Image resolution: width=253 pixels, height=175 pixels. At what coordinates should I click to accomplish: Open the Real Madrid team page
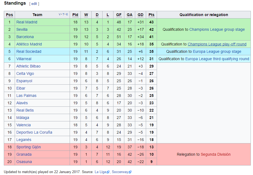coord(27,22)
